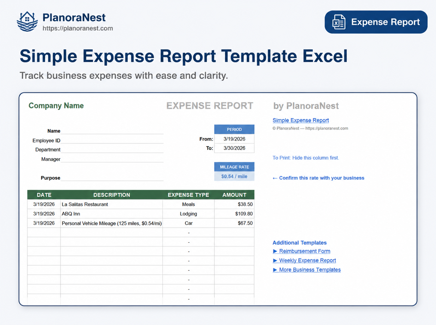Viewport: 436px width, 325px height.
Task: Click the MILEAGE RATE header cell
Action: (234, 167)
